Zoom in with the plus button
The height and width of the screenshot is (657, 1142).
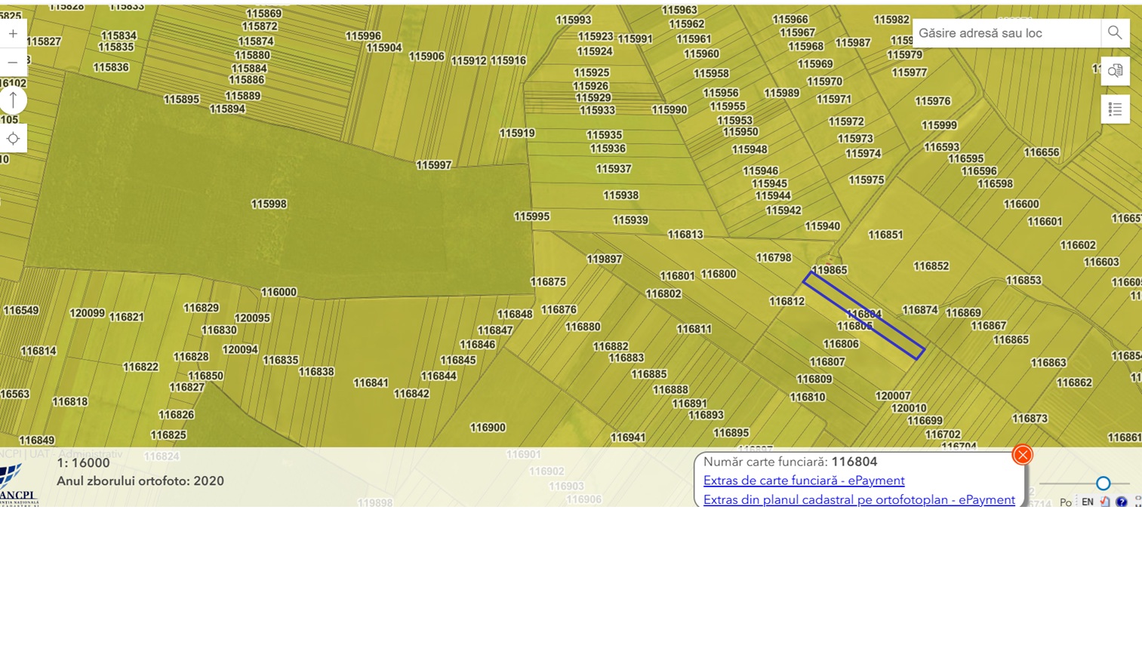13,34
